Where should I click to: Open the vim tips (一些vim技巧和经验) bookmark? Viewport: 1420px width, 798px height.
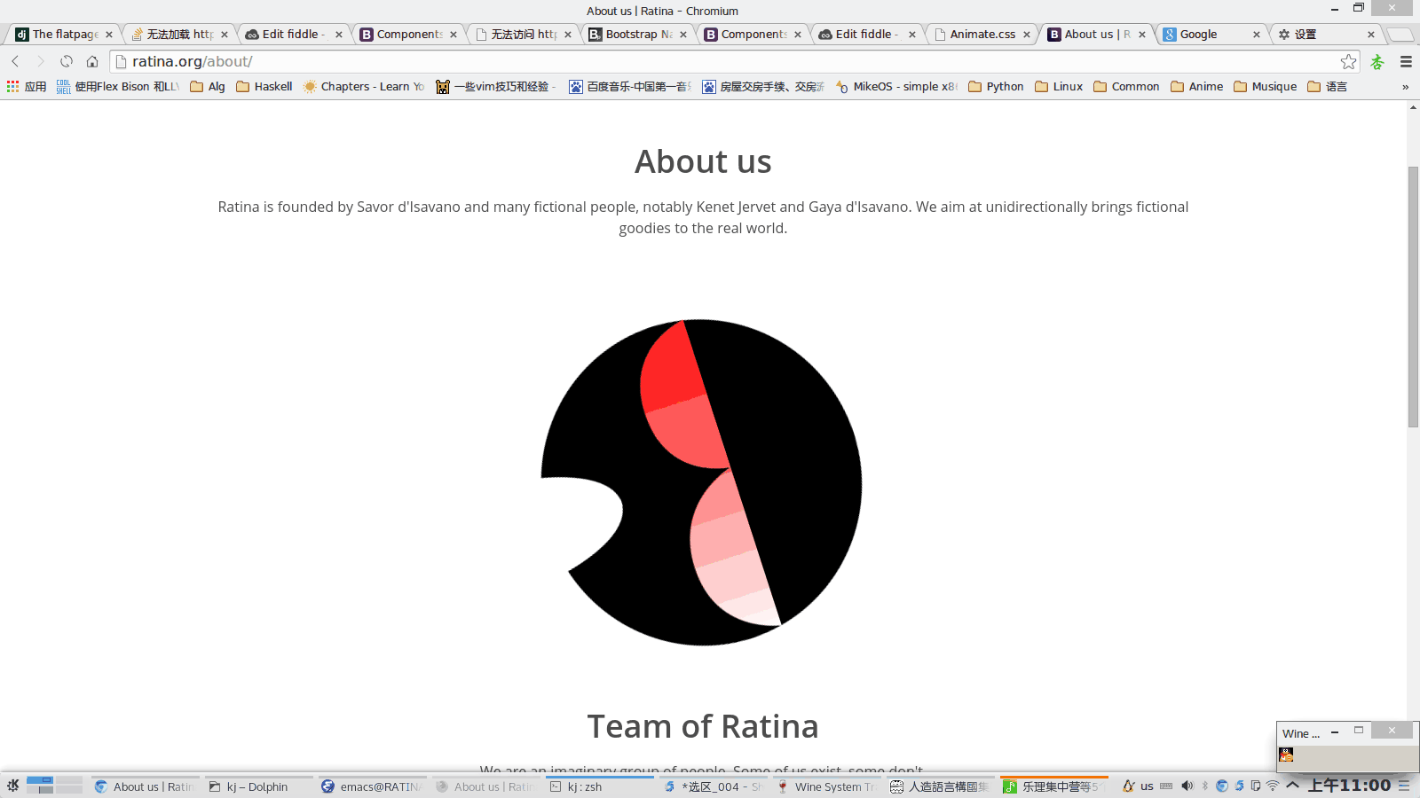point(495,86)
